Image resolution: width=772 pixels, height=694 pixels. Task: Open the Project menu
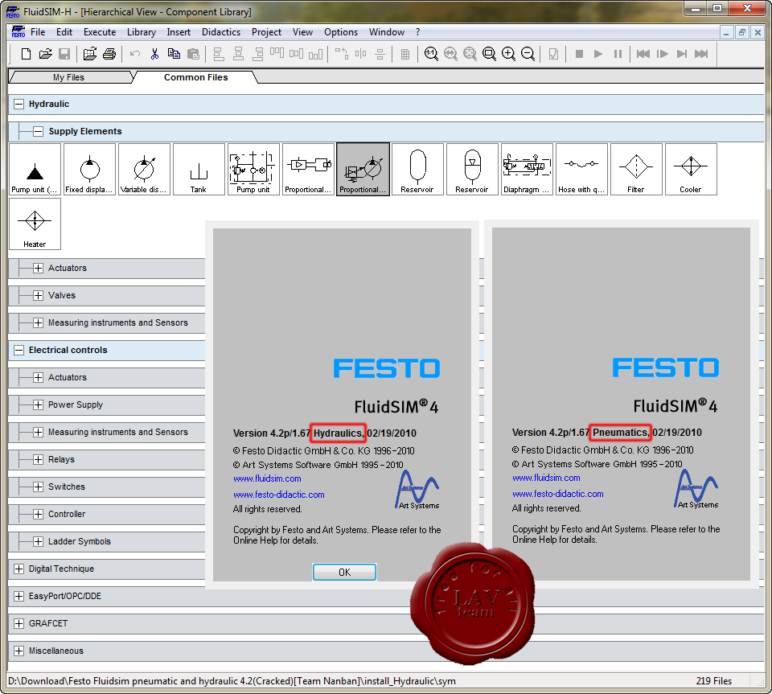tap(266, 32)
